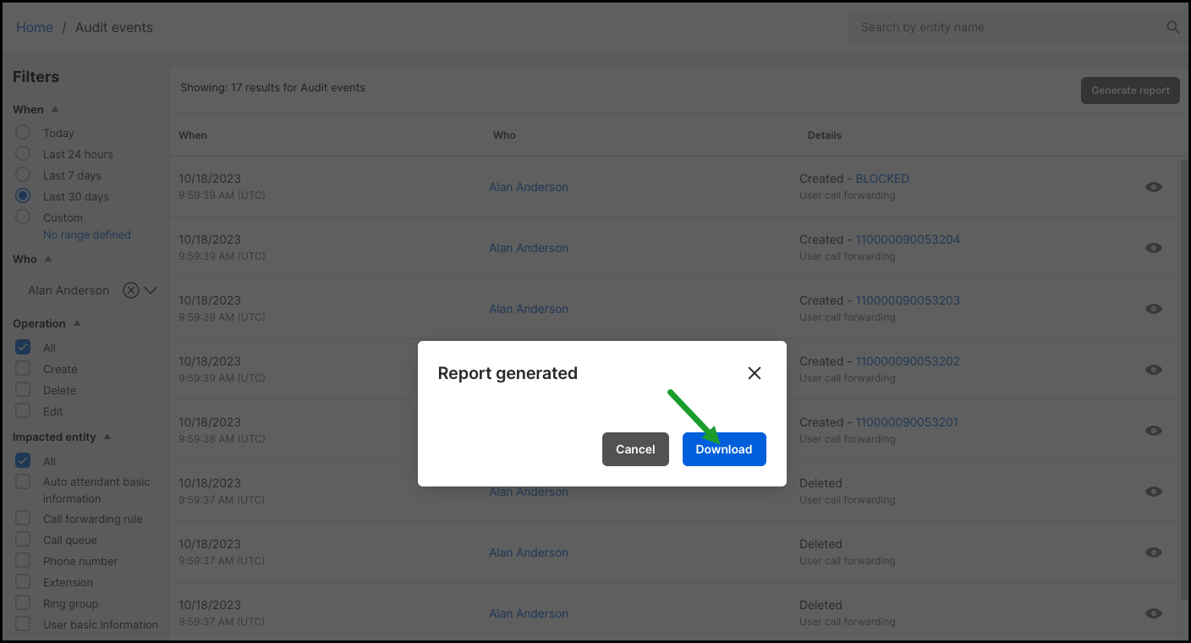This screenshot has height=643, width=1191.
Task: Open the 110000090053201 link
Action: 907,422
